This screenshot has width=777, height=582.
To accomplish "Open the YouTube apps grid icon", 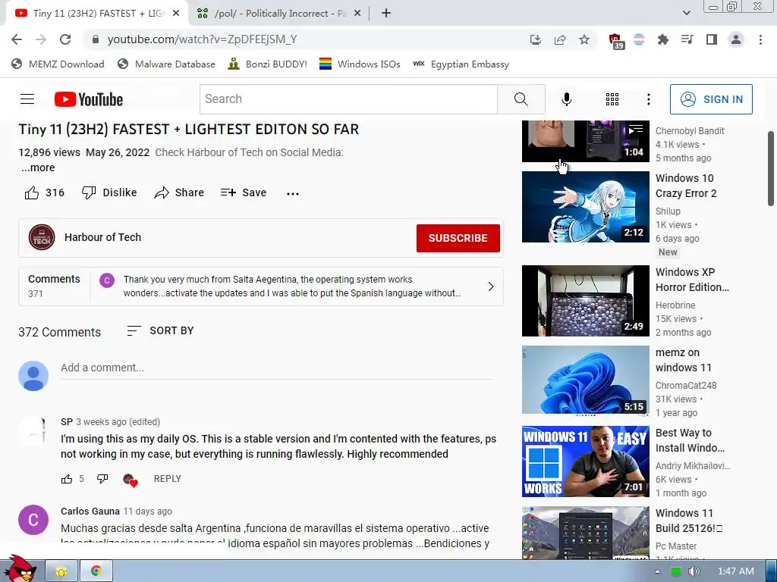I will point(612,99).
